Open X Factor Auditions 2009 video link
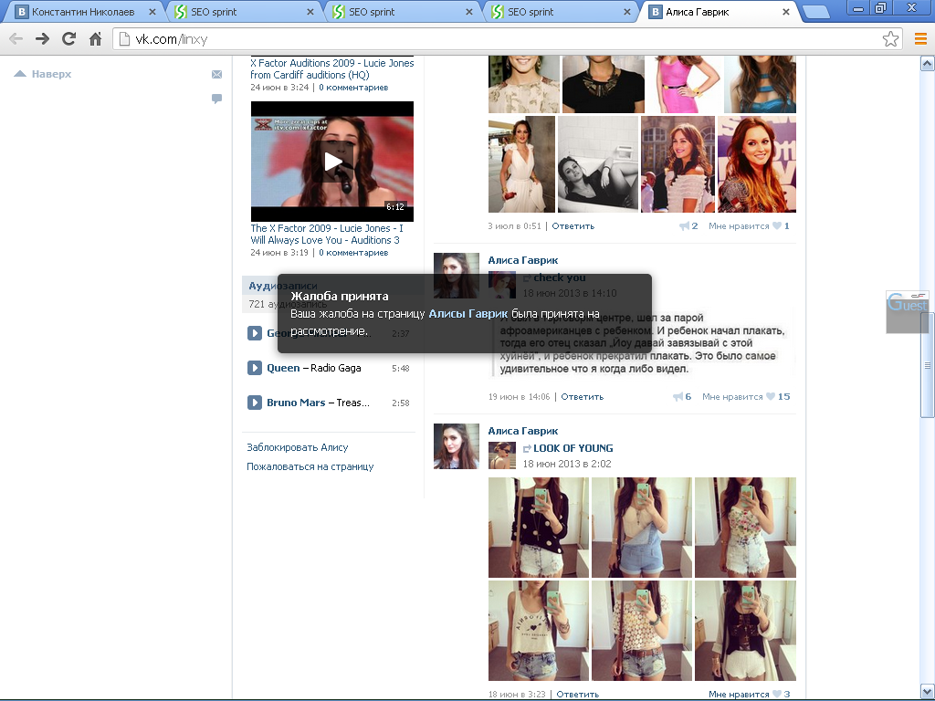Viewport: 935px width, 701px height. pos(332,69)
